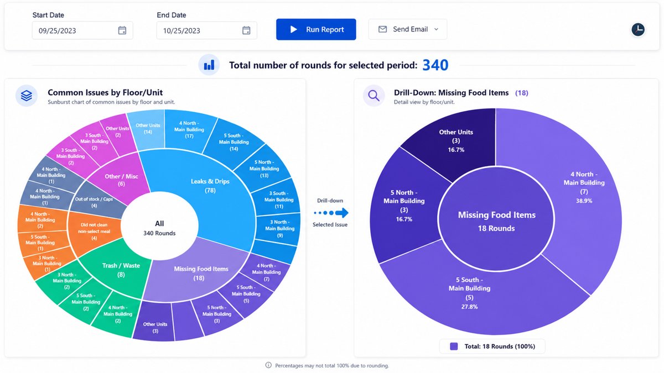Click the layers icon by Common Issues title
This screenshot has width=664, height=373.
(27, 96)
